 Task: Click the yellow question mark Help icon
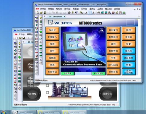(73, 13)
